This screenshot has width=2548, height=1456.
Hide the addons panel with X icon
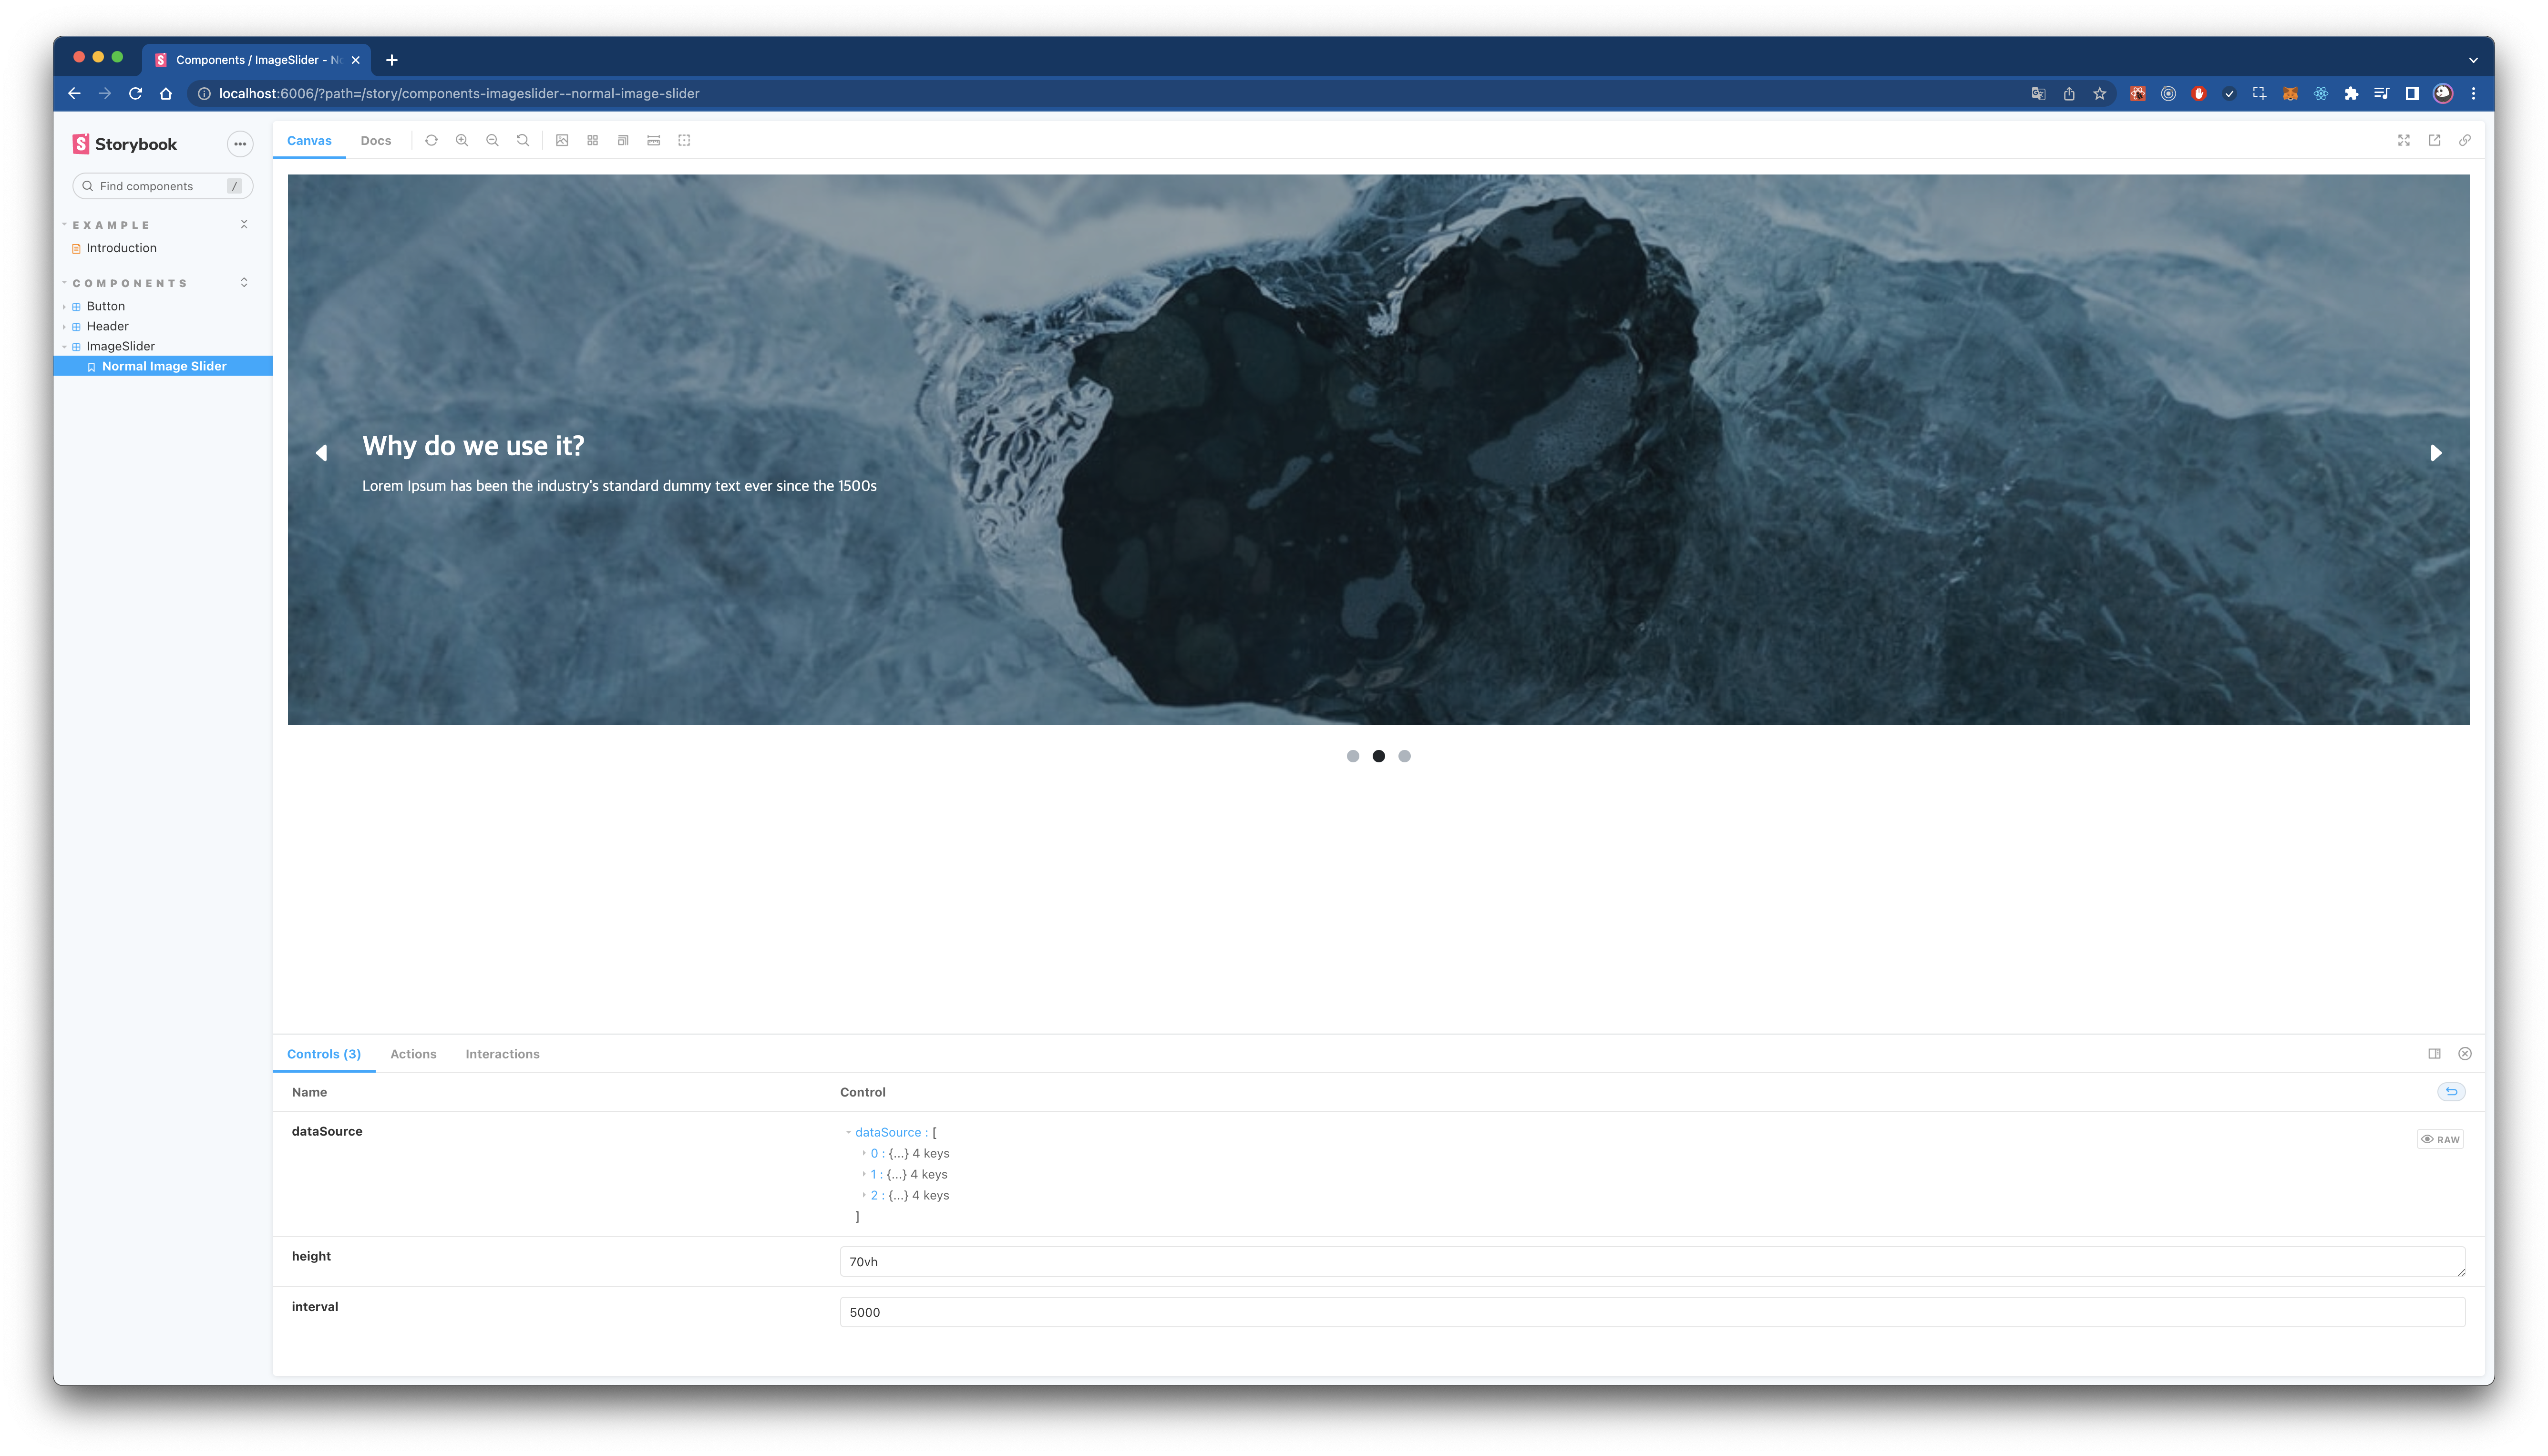(2465, 1054)
